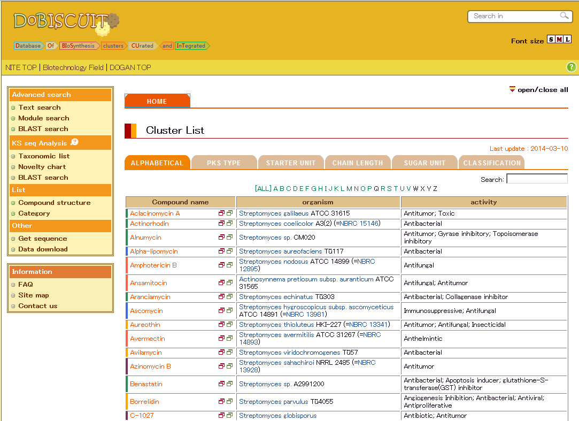579x421 pixels.
Task: Set font size to small (S)
Action: click(x=551, y=40)
